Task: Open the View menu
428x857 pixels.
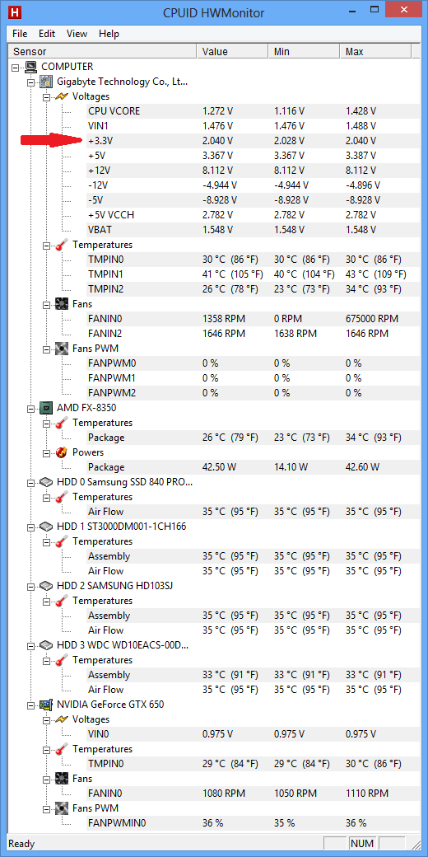Action: coord(77,34)
